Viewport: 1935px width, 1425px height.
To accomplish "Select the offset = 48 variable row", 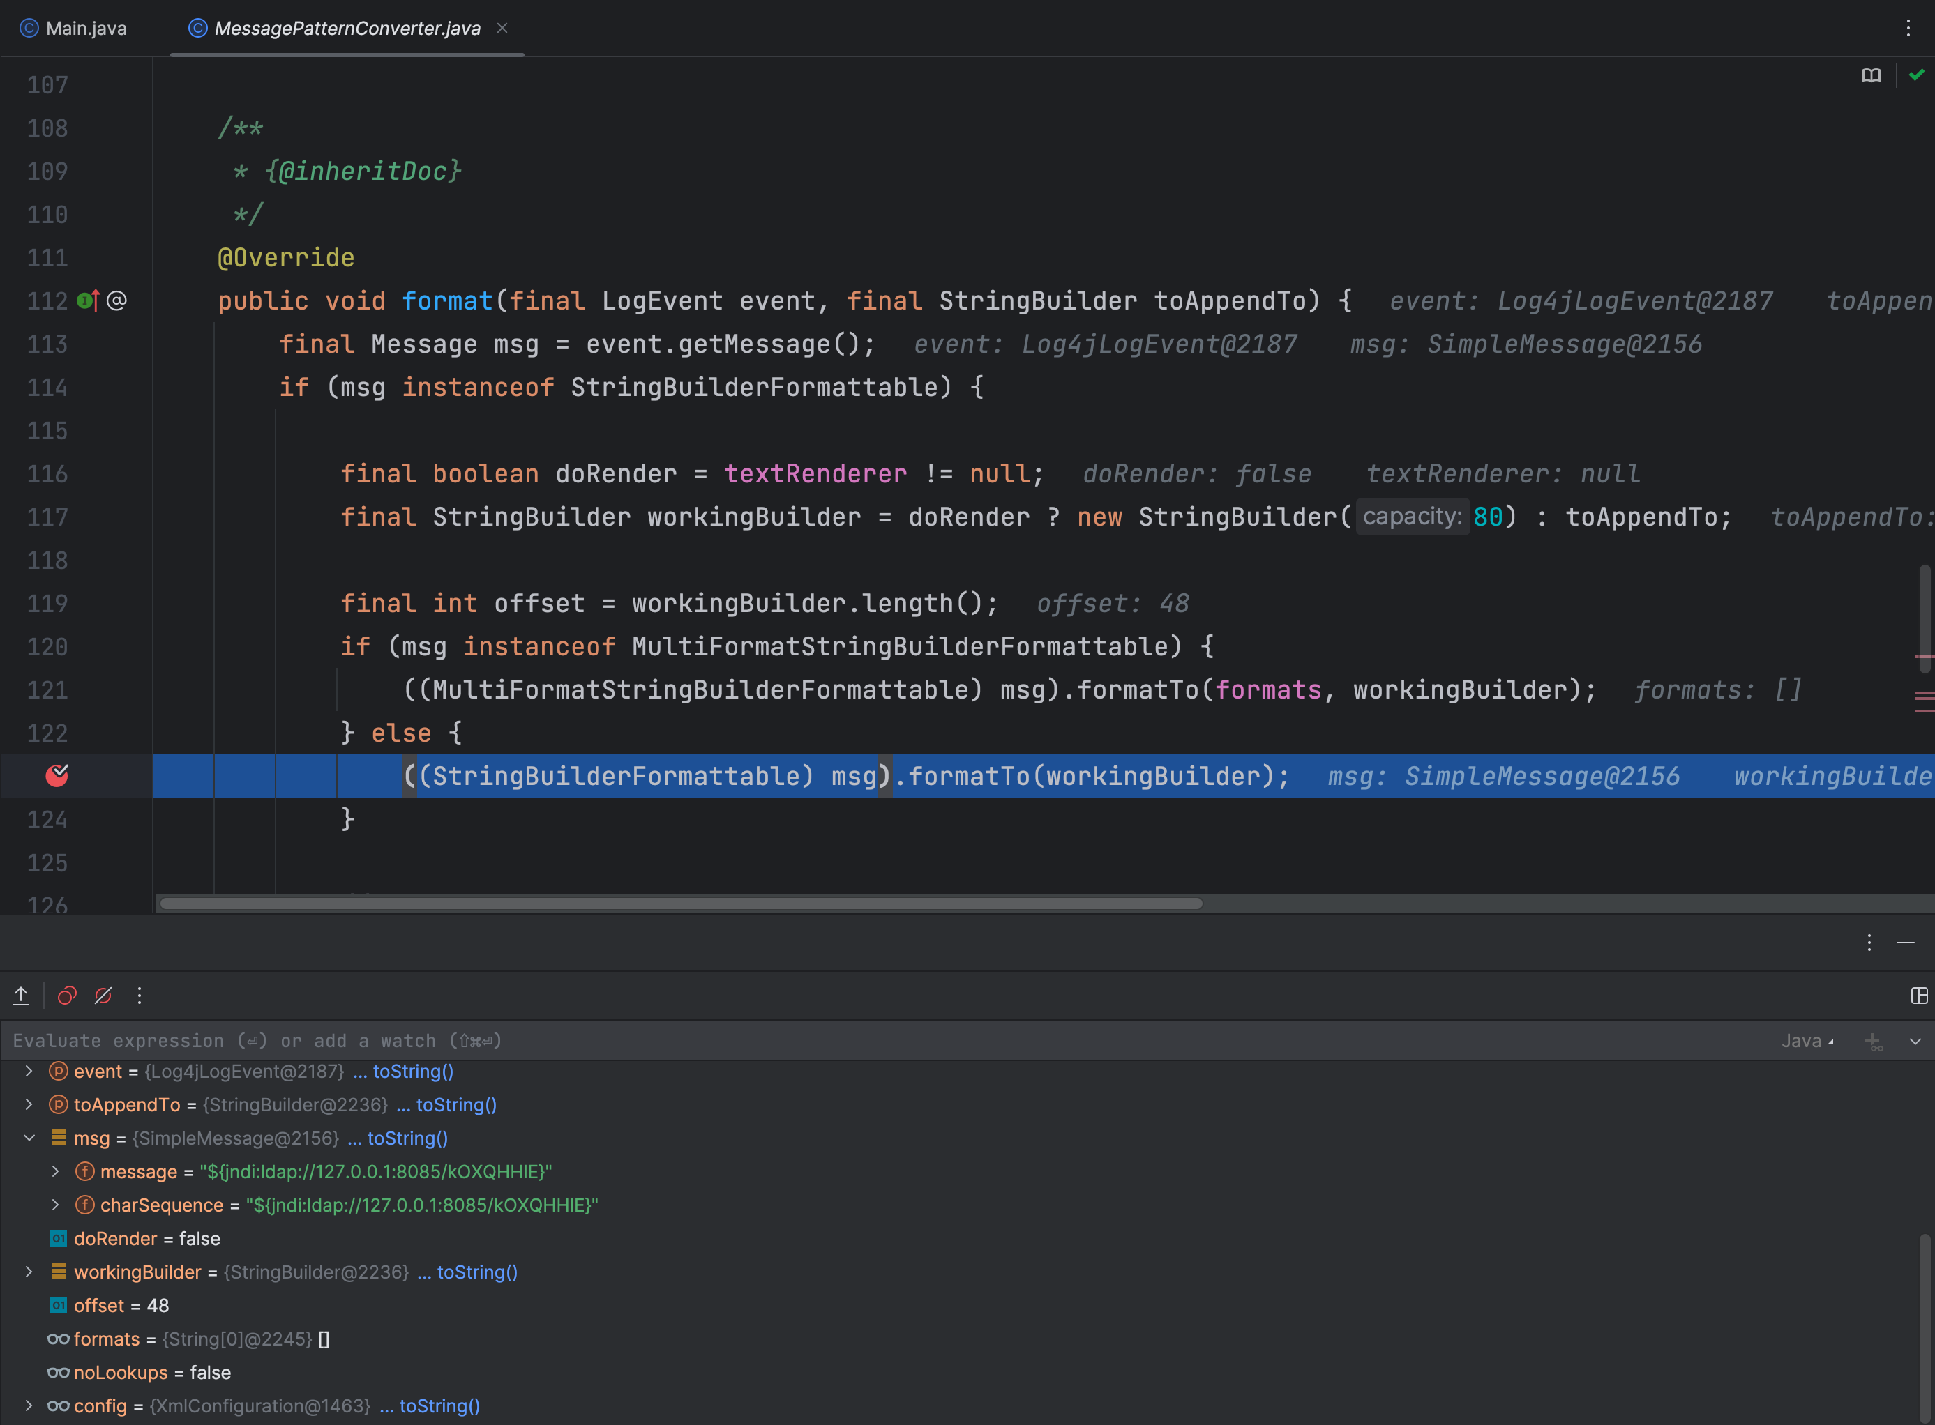I will pyautogui.click(x=958, y=1306).
